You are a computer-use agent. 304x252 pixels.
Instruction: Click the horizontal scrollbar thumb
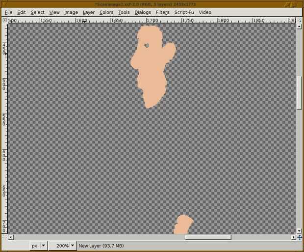click(x=208, y=237)
